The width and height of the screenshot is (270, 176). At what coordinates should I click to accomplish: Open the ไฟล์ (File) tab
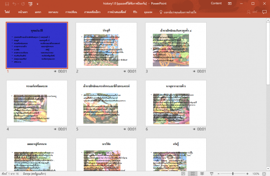click(x=7, y=12)
